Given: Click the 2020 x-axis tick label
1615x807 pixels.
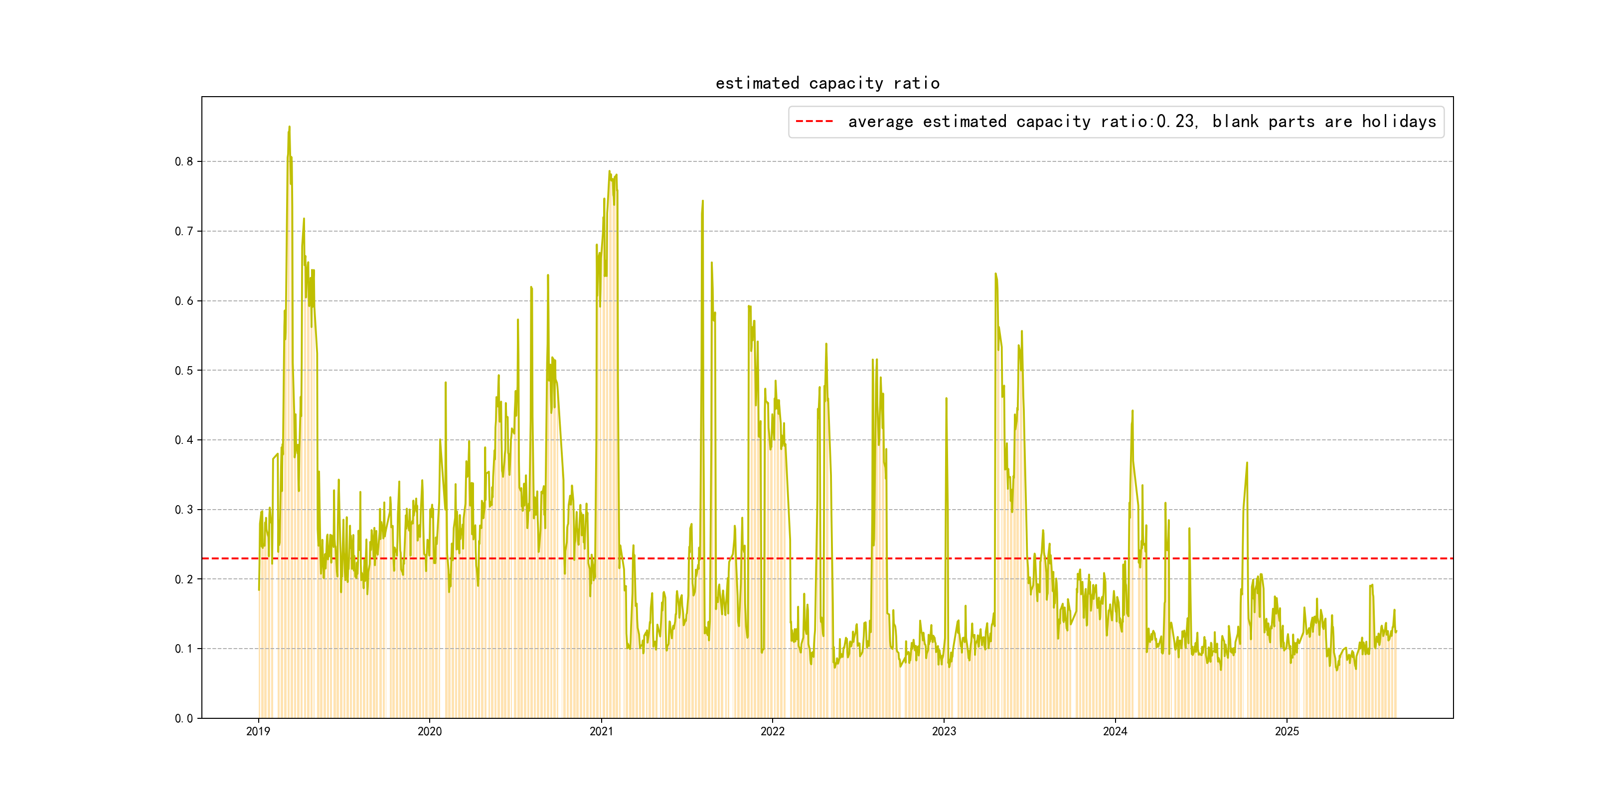Looking at the screenshot, I should point(430,731).
